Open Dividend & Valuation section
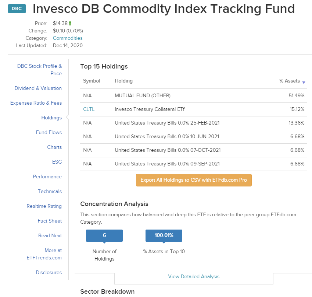This screenshot has width=312, height=297. 38,88
